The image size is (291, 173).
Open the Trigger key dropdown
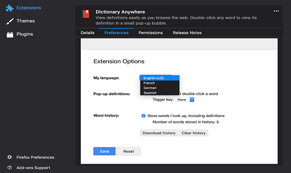pos(184,100)
